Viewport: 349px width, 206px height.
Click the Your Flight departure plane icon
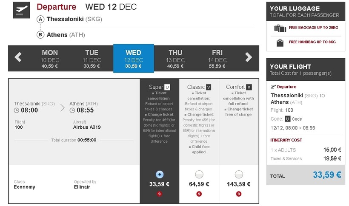pos(273,87)
